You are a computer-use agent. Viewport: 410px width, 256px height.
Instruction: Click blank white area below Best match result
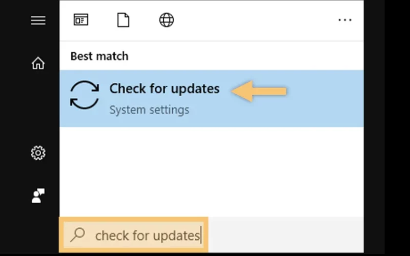(x=211, y=172)
